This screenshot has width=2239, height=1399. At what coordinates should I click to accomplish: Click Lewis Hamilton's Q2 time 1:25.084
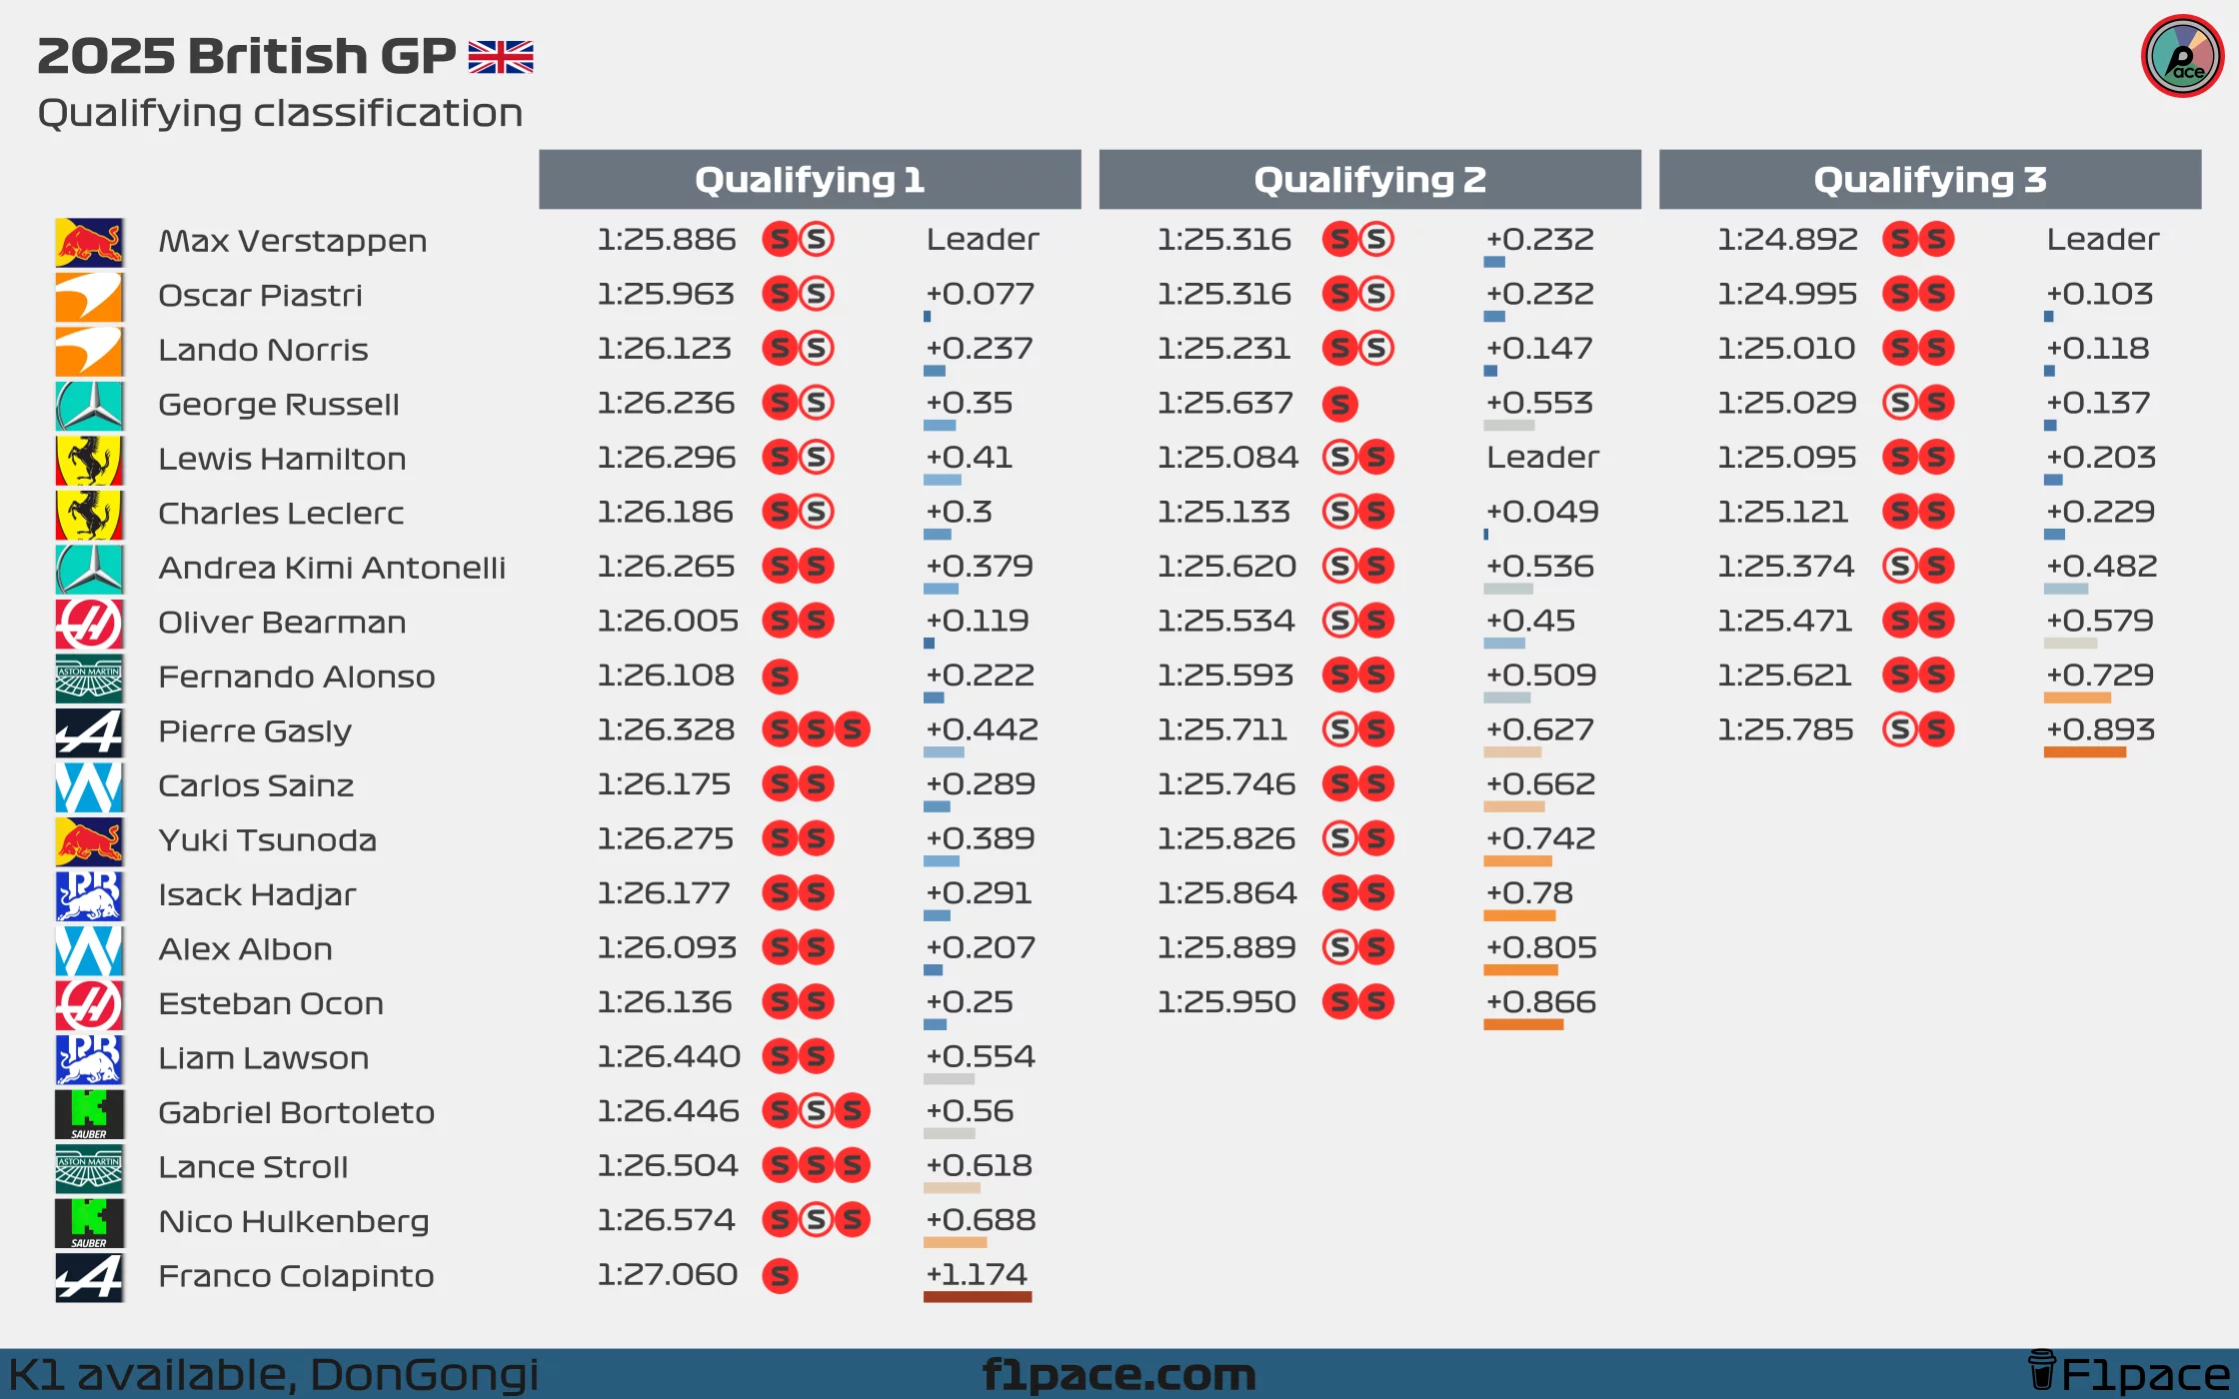(x=1227, y=458)
